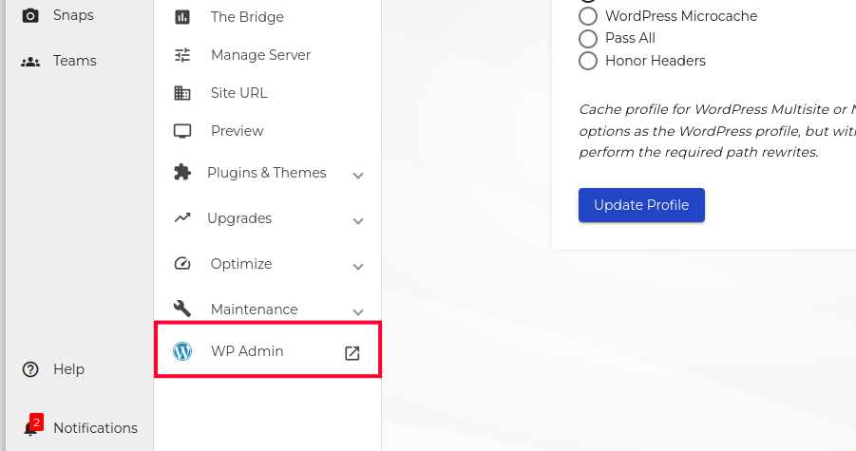The width and height of the screenshot is (856, 451).
Task: Open the Manage Server menu item
Action: (260, 55)
